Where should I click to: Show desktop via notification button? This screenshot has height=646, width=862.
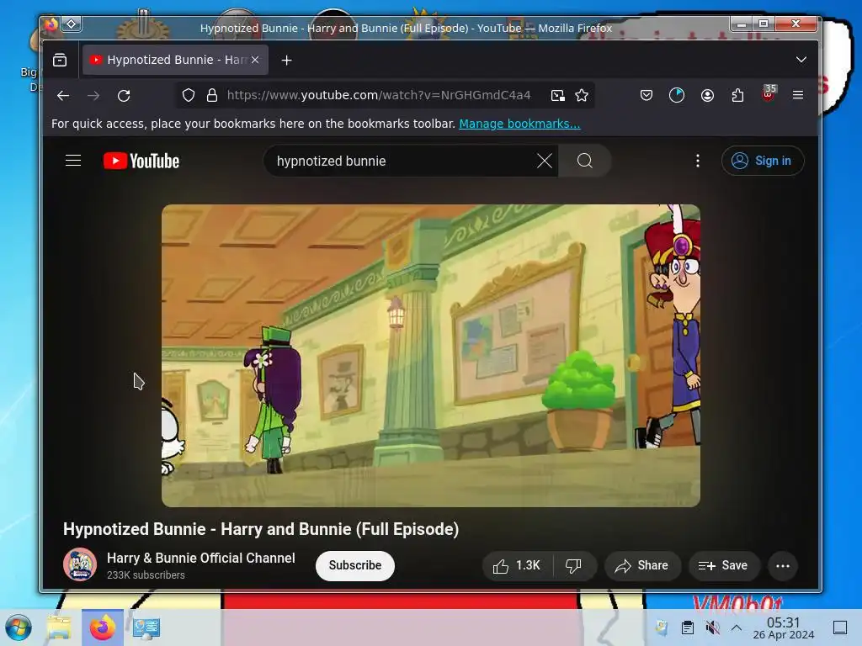(840, 627)
